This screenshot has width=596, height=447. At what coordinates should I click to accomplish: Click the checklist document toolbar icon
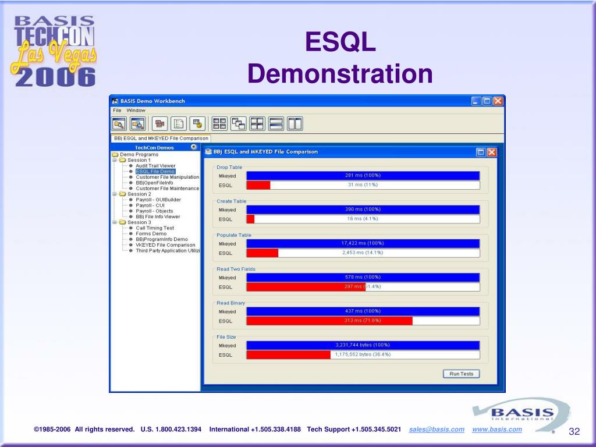(x=179, y=124)
